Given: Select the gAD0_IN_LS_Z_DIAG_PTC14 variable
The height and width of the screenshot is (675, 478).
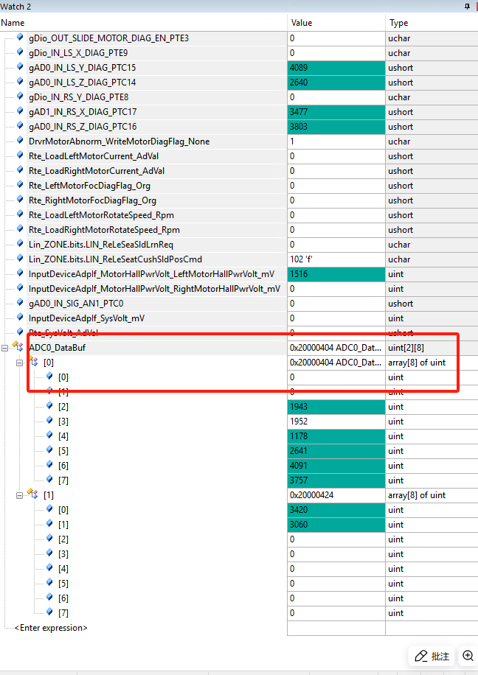Looking at the screenshot, I should 83,83.
